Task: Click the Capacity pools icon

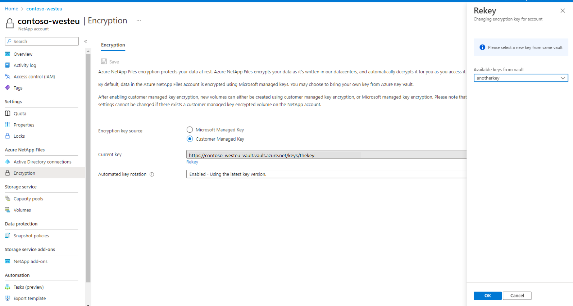Action: tap(8, 198)
